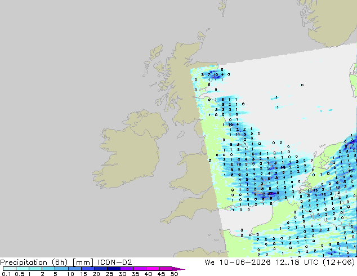The image size is (357, 276).
Task: Click the '35' legend scale label
Action: 135,274
